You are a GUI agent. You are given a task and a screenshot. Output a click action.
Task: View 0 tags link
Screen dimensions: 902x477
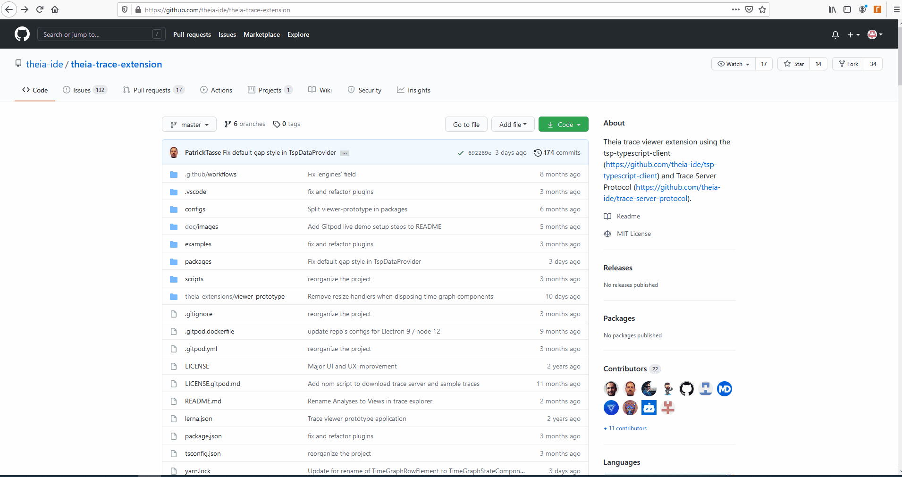point(287,124)
